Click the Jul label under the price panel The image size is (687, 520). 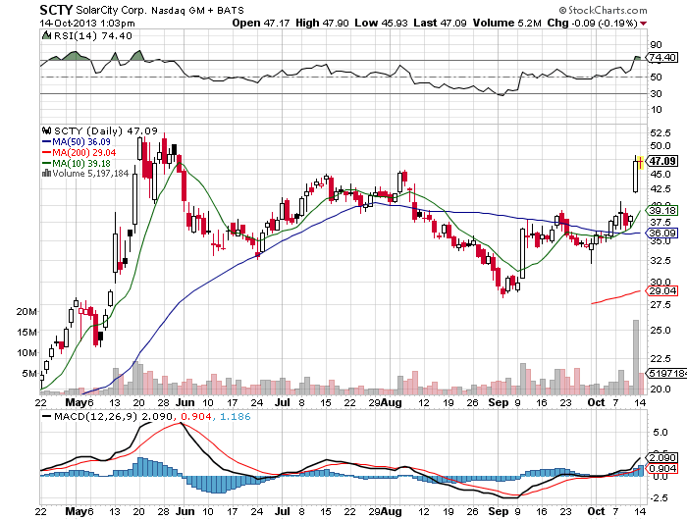coord(283,402)
